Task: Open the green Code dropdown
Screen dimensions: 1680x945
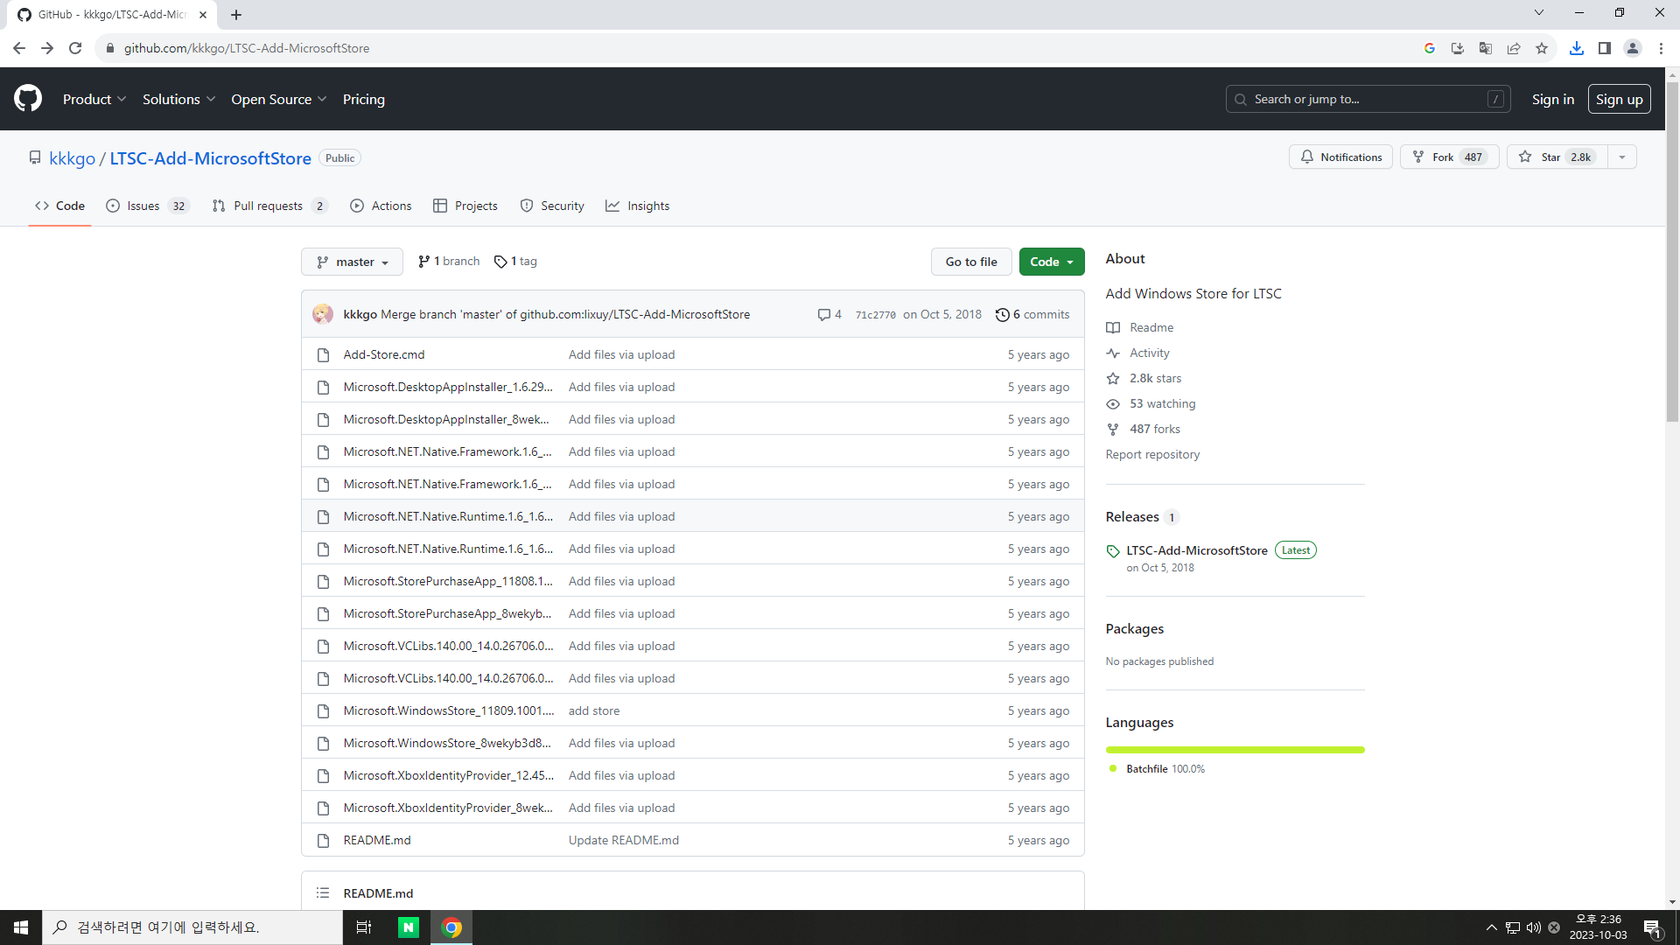Action: (x=1052, y=262)
